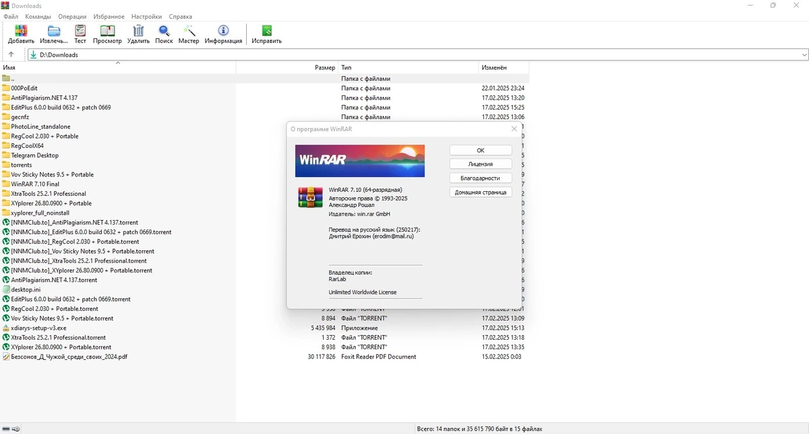Select the desktop.ini file
The width and height of the screenshot is (809, 434).
point(26,289)
